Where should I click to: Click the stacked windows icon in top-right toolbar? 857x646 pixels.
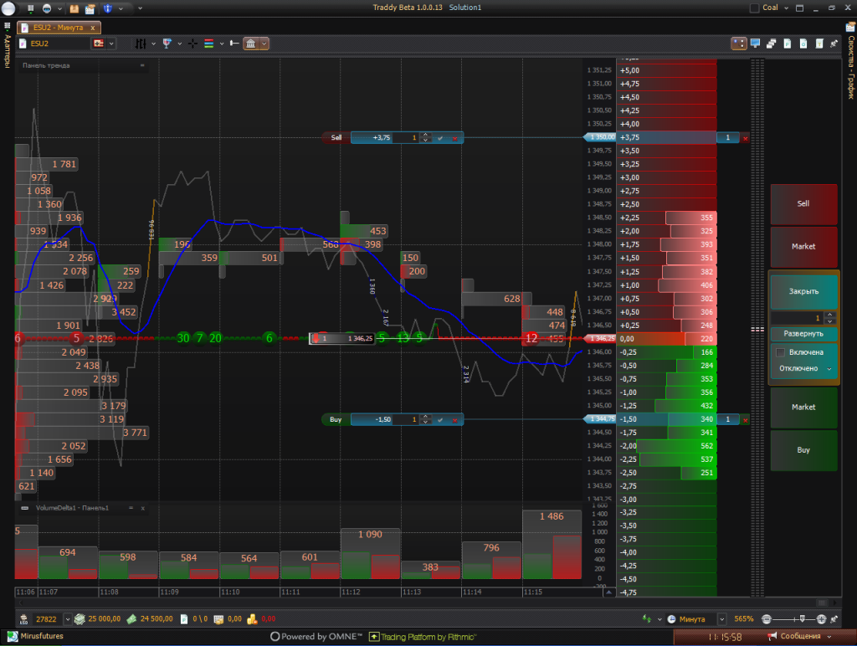[772, 43]
